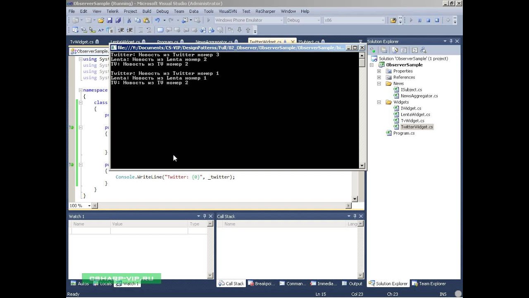Click the Stop Debugging square icon
This screenshot has height=298, width=529.
pyautogui.click(x=428, y=20)
